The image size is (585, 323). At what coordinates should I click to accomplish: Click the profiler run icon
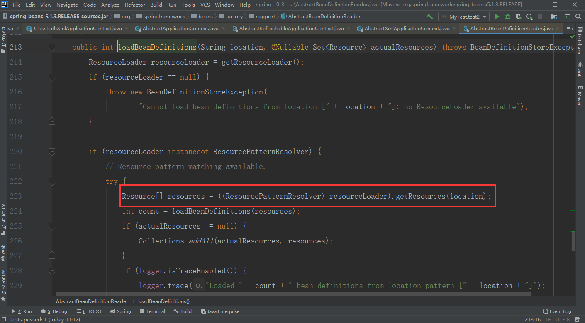click(x=529, y=17)
